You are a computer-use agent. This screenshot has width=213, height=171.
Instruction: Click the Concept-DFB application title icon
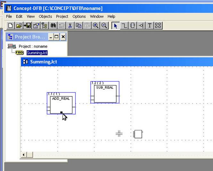pyautogui.click(x=9, y=8)
